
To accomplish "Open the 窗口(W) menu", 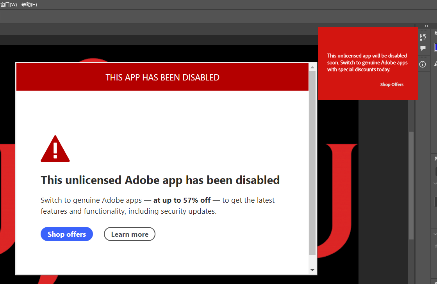I will tap(8, 5).
